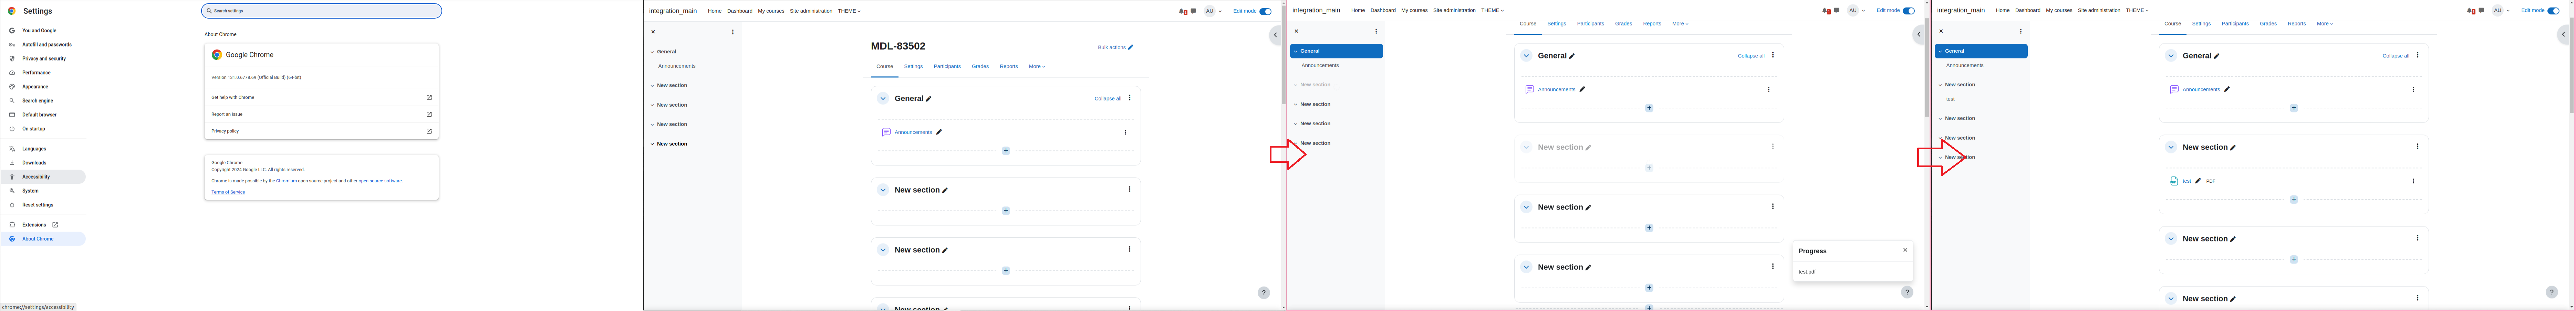Open messaging drawer icon in MDL-83502 window
The image size is (2576, 311).
coord(1193,11)
